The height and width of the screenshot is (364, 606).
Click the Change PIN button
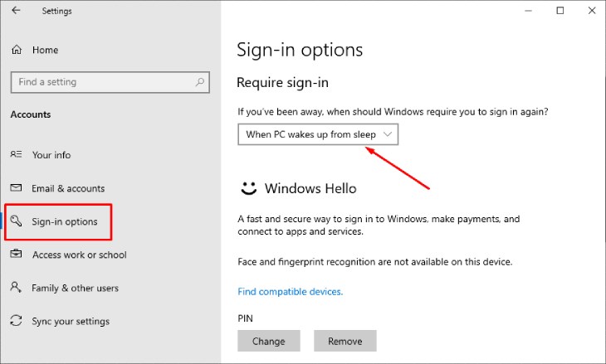[x=269, y=341]
